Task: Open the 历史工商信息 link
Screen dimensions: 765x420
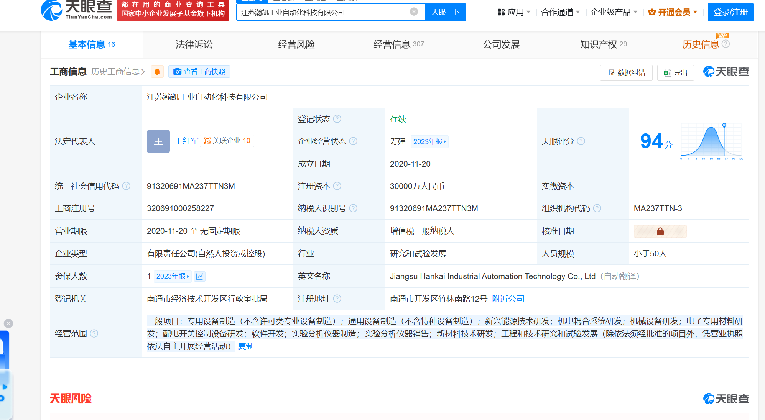Action: (x=118, y=72)
